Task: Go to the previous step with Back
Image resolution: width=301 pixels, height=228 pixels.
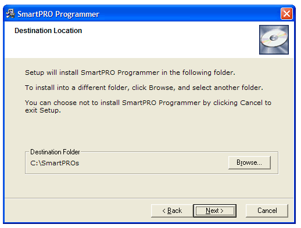Action: coord(172,211)
